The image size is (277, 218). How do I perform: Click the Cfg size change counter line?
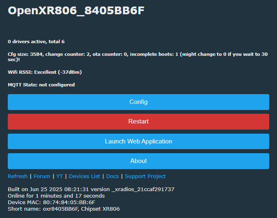pyautogui.click(x=138, y=57)
